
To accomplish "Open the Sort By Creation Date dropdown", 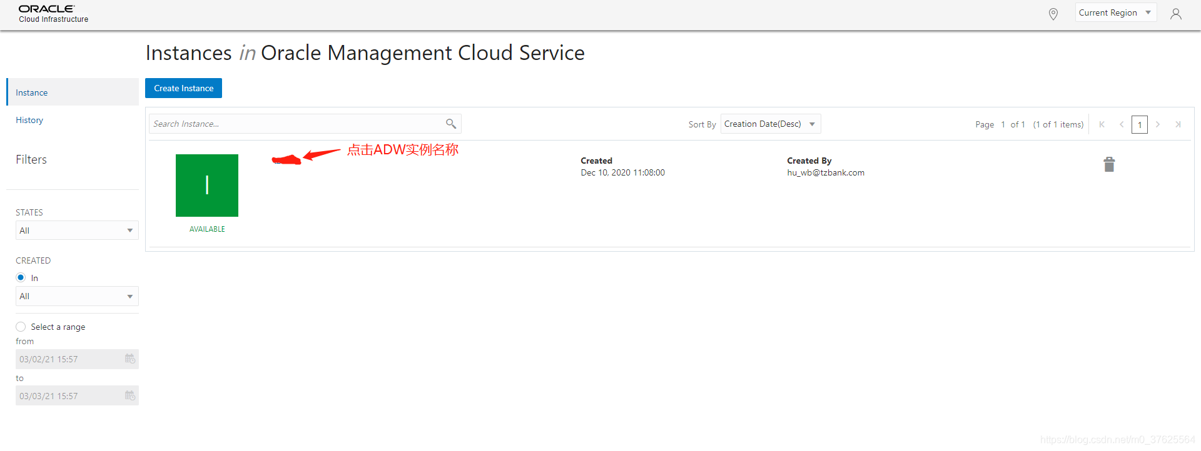I will 771,124.
